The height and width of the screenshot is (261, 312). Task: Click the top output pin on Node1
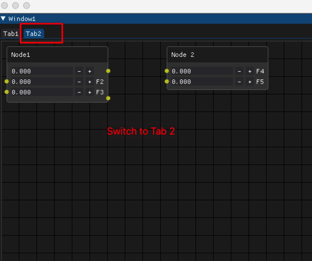pyautogui.click(x=108, y=71)
